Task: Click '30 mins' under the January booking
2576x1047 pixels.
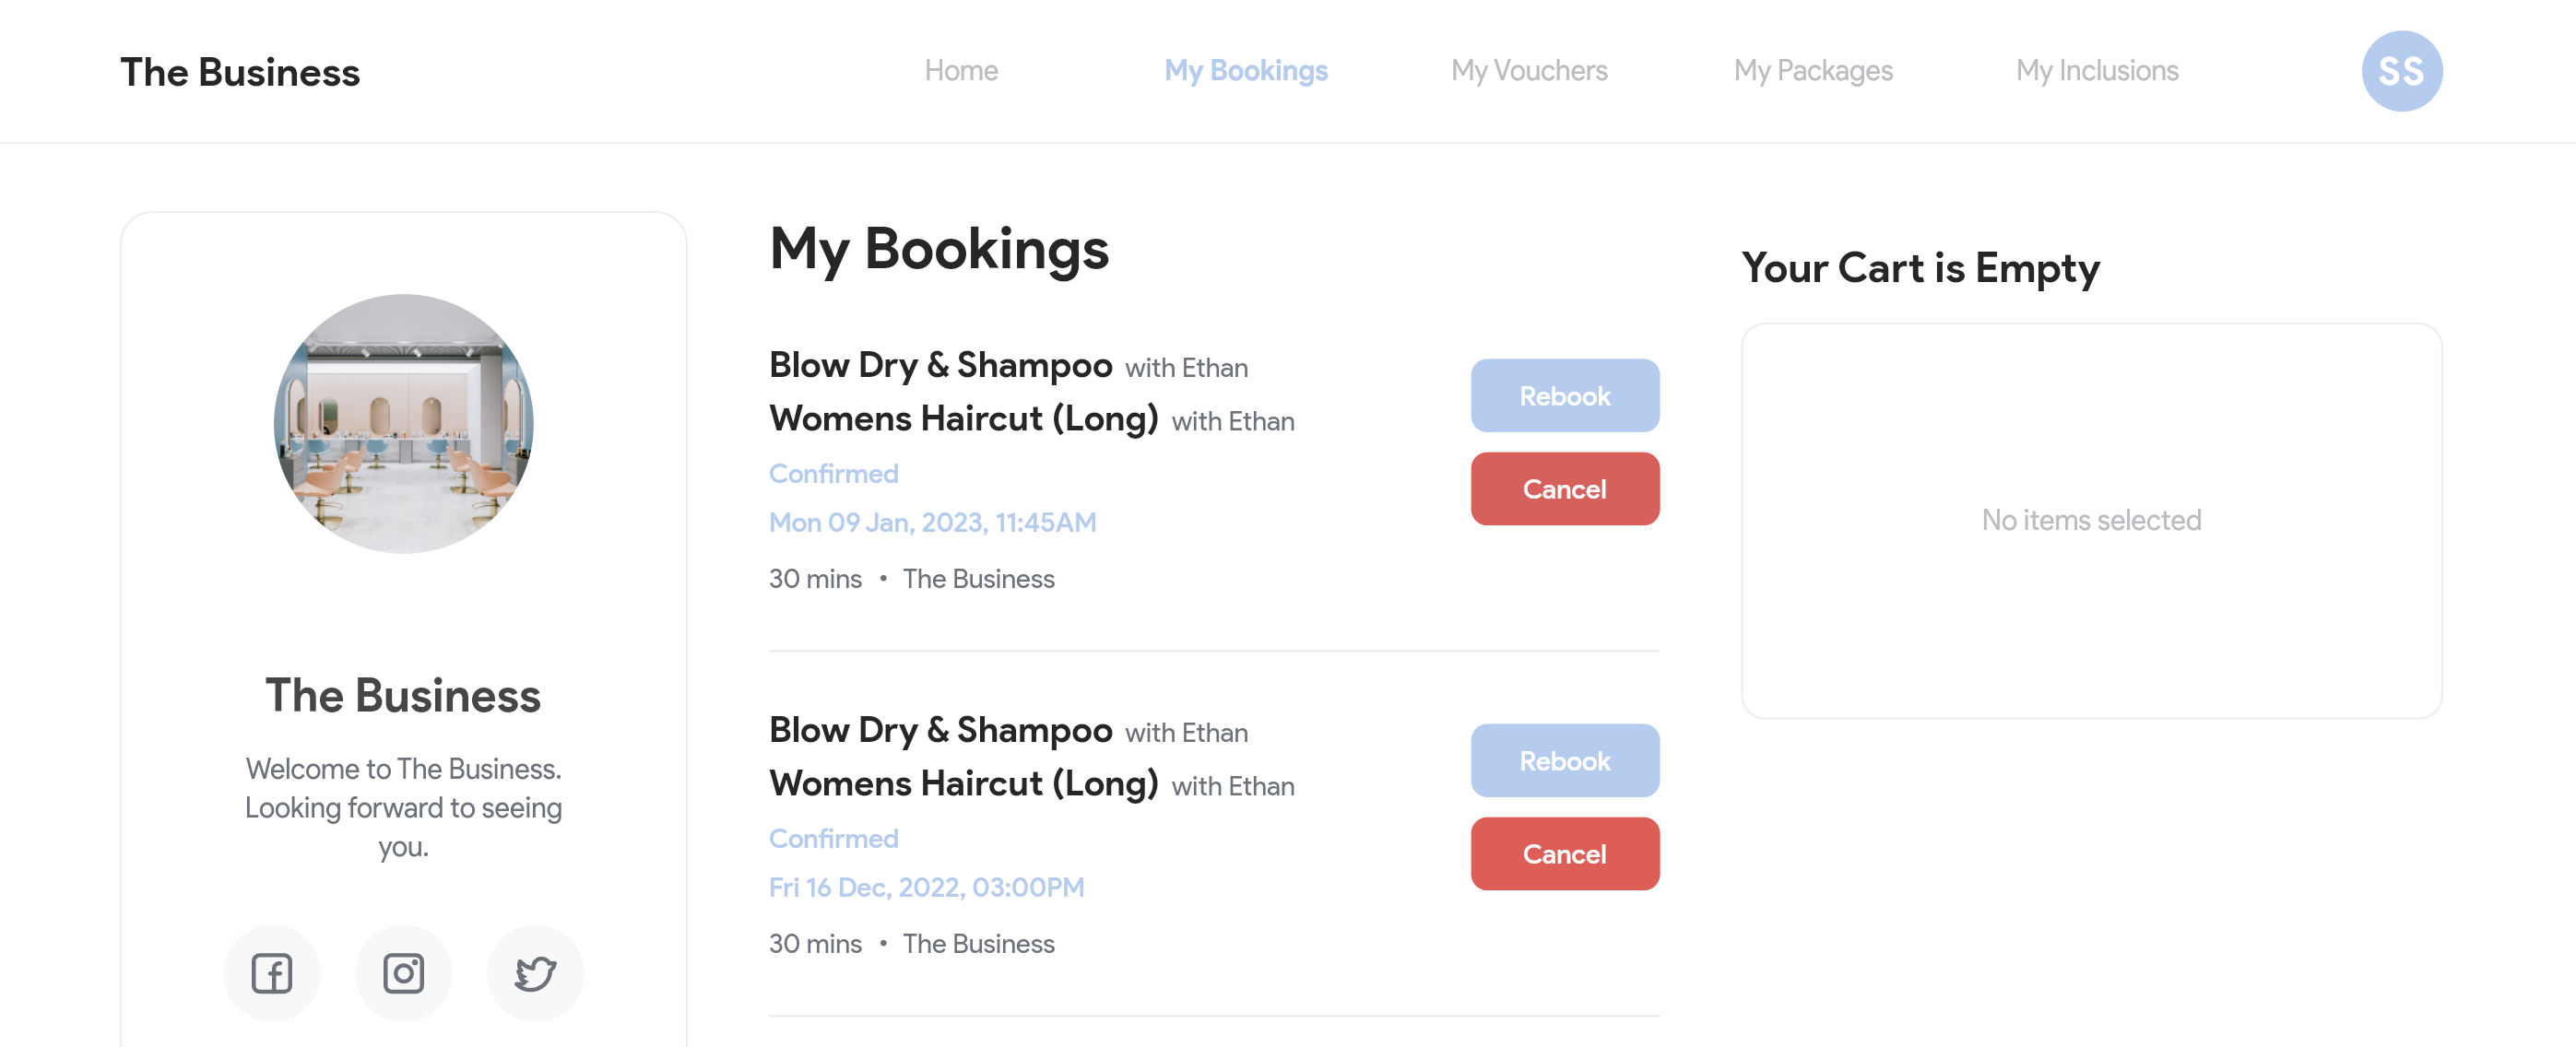Action: (x=815, y=579)
